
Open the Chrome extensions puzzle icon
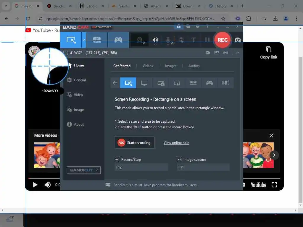coord(249,19)
